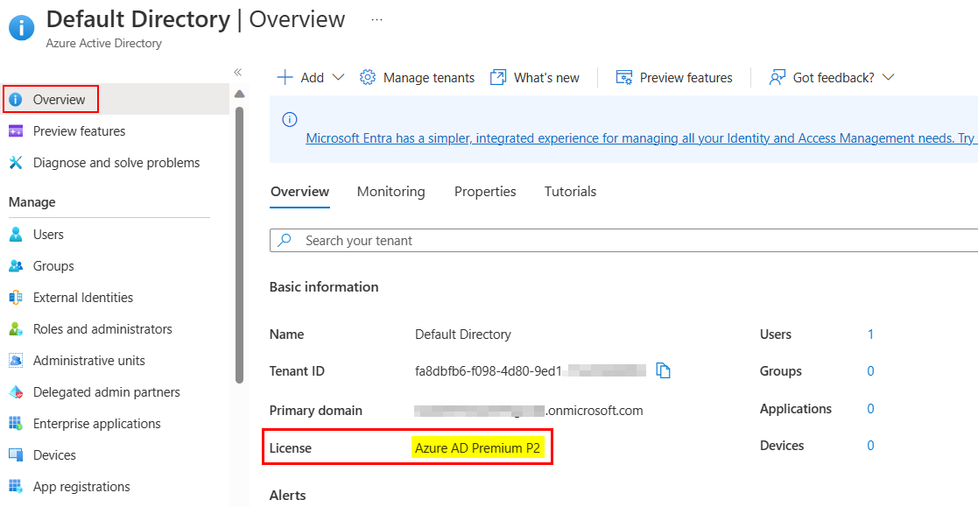Open the Add dropdown chevron
Image resolution: width=978 pixels, height=507 pixels.
(x=338, y=77)
